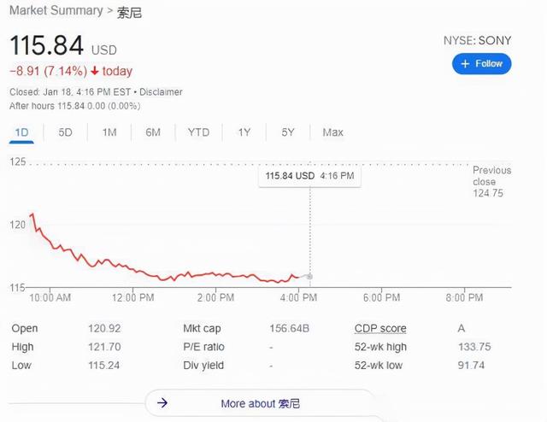Select the Max time range tab
The width and height of the screenshot is (547, 422).
point(332,132)
